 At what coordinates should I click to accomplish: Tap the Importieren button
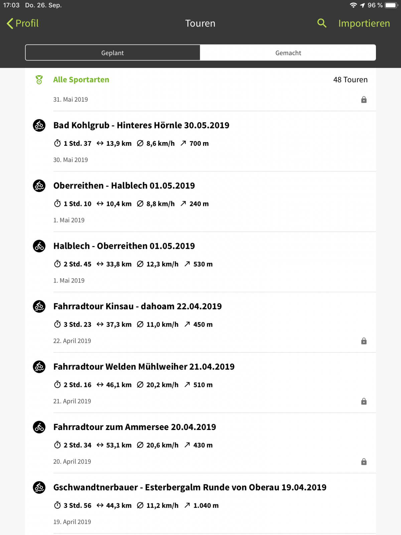(x=364, y=23)
